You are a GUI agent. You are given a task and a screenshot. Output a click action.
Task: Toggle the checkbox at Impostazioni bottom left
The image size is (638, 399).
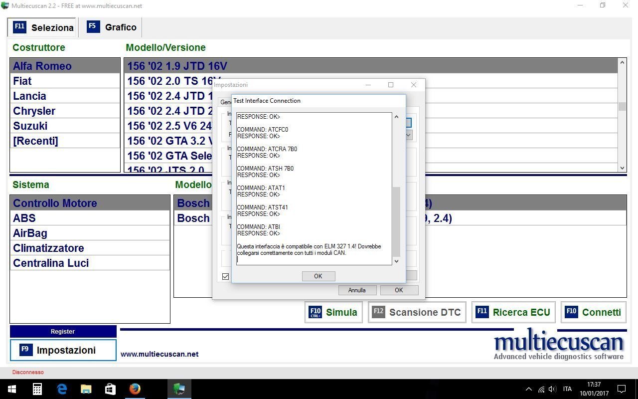click(x=226, y=276)
